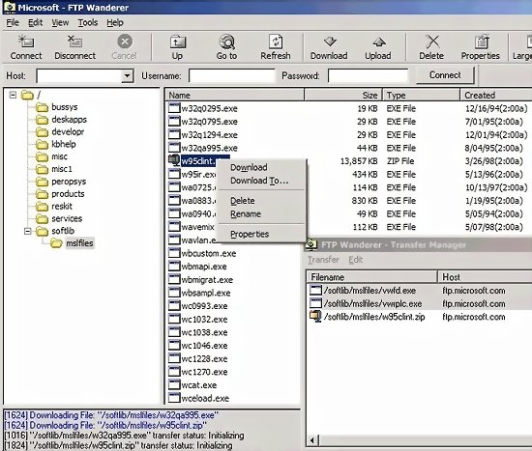Click the wceload.exe file icon
Screen dimensions: 532x451
pyautogui.click(x=174, y=398)
